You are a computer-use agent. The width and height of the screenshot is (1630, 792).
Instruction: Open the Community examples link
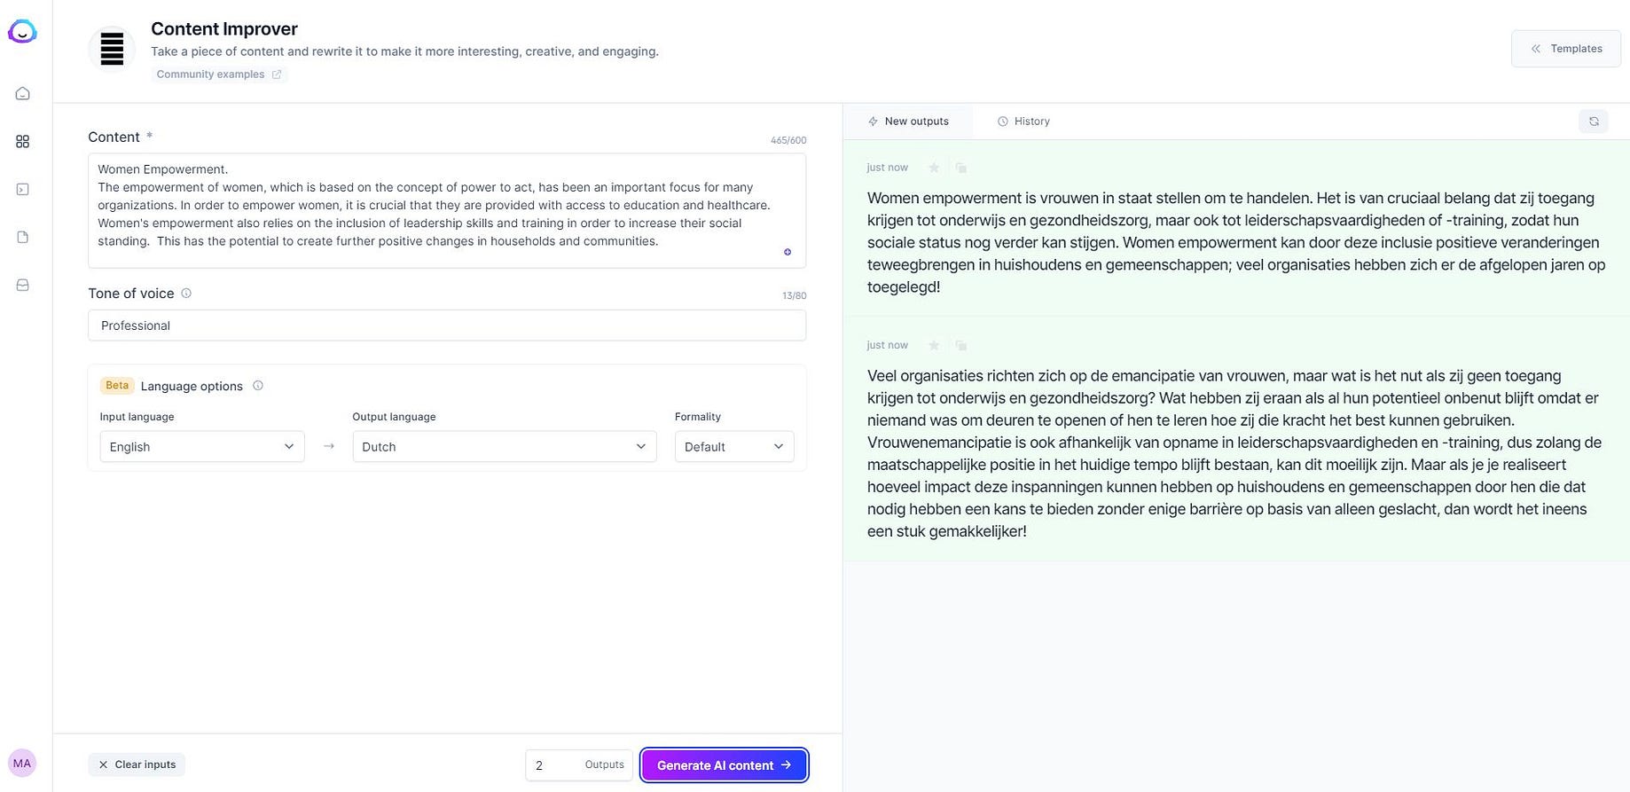[x=218, y=74]
